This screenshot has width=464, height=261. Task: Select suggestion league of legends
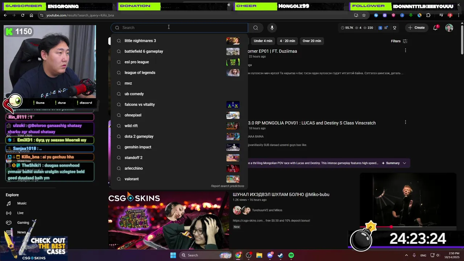[x=179, y=72]
